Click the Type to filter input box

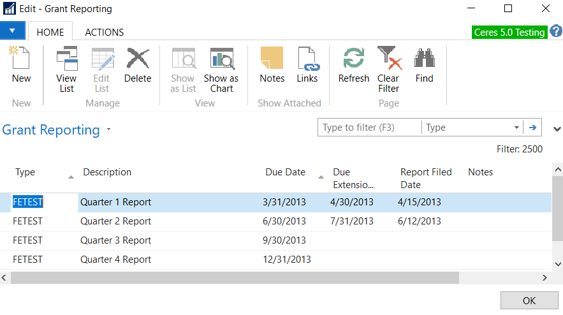pos(370,128)
